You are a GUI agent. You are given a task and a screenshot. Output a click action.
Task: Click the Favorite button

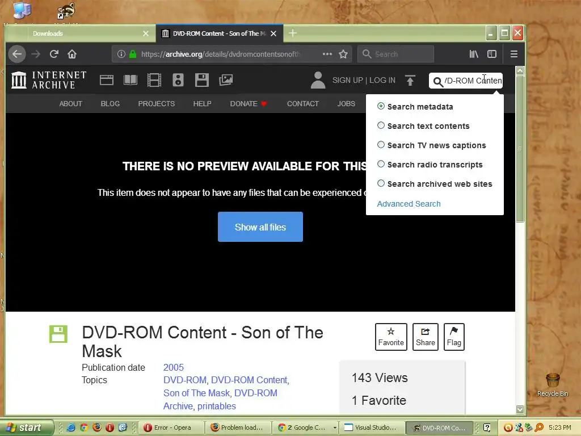click(x=391, y=337)
